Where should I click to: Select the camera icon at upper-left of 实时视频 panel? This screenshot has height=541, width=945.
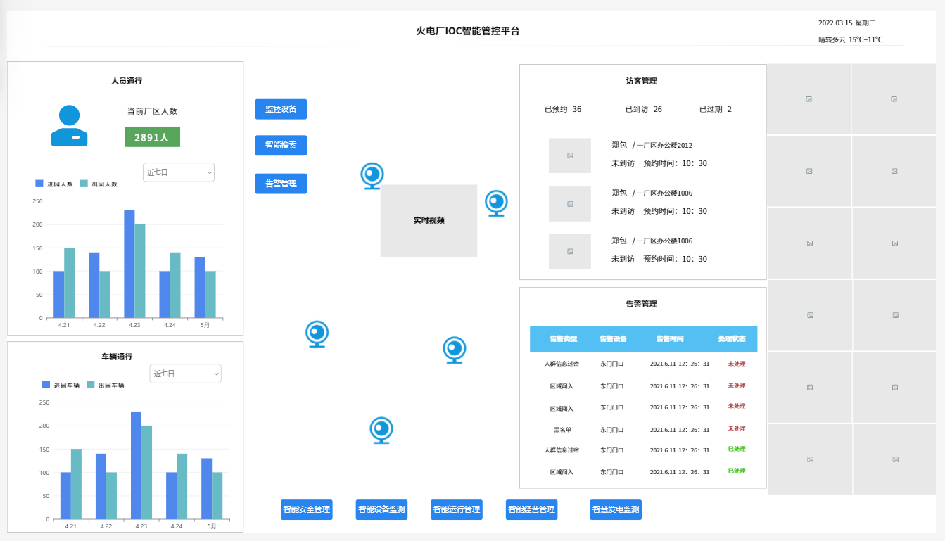pyautogui.click(x=372, y=176)
